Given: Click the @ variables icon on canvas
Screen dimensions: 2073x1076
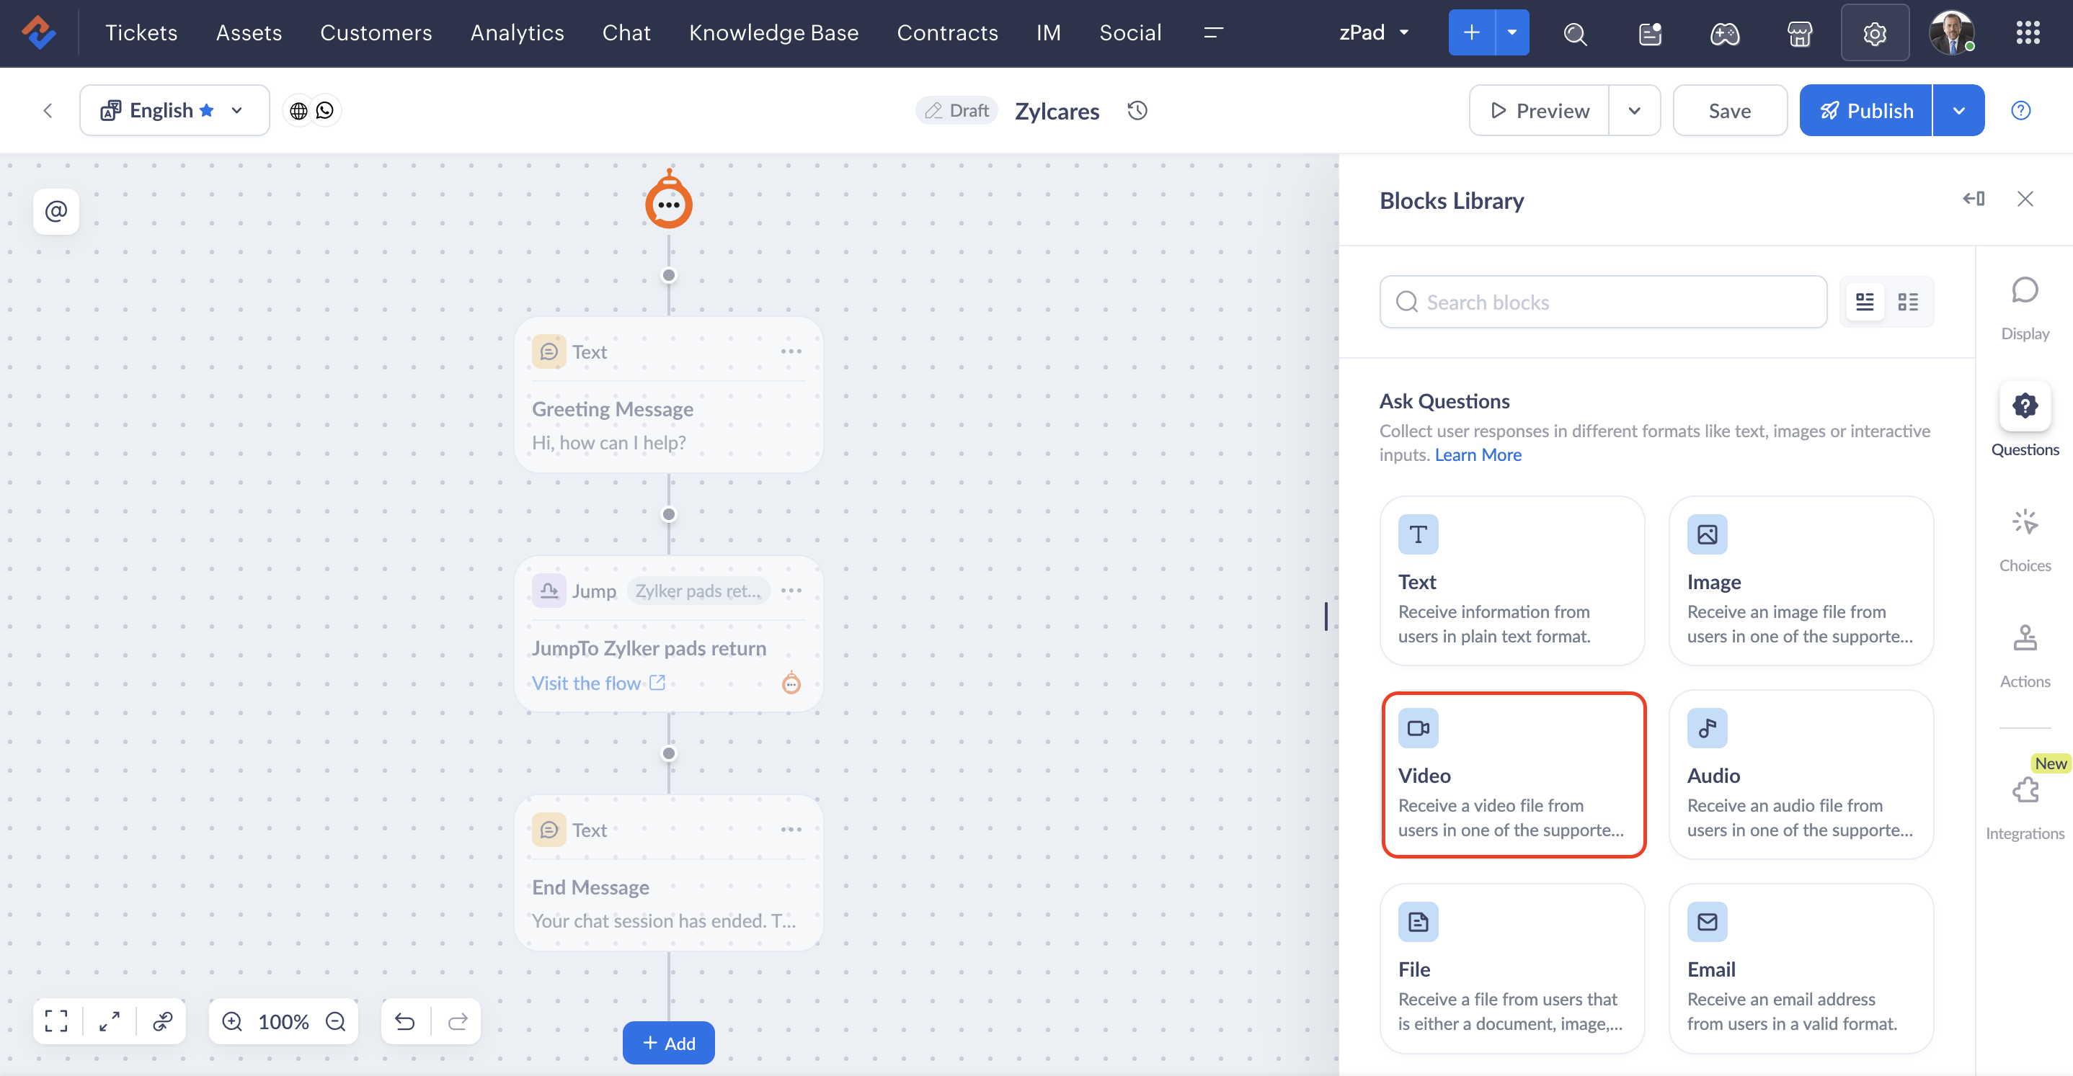Looking at the screenshot, I should (x=56, y=212).
